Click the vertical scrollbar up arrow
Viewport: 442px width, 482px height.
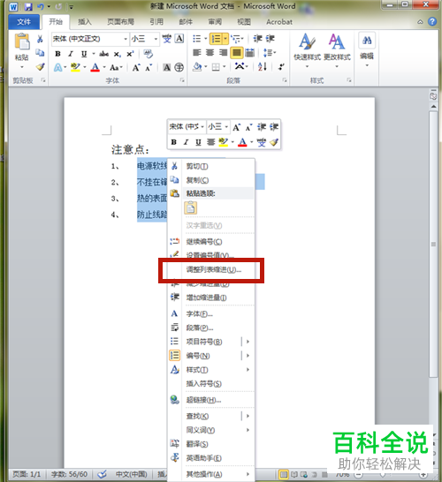point(433,106)
